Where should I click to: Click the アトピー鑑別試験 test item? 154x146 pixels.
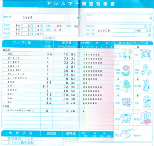click(x=21, y=143)
